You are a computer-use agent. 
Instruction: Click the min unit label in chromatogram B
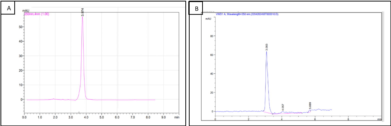pyautogui.click(x=379, y=120)
